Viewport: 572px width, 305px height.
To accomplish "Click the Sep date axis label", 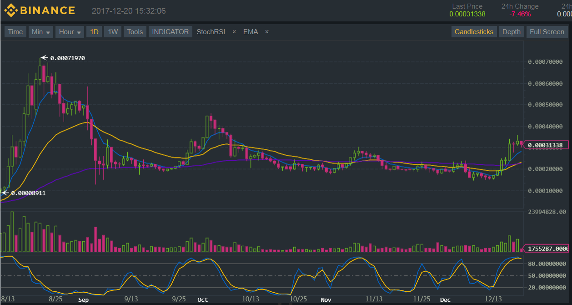I will 83,300.
